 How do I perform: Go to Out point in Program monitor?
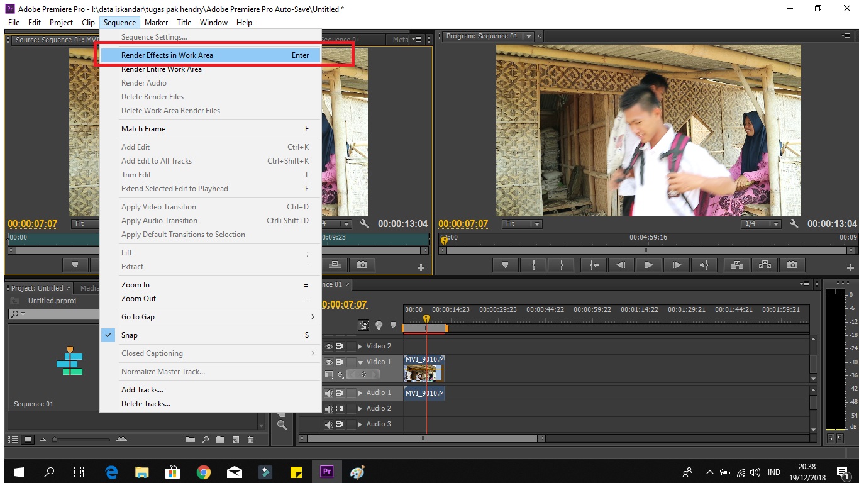pos(704,265)
